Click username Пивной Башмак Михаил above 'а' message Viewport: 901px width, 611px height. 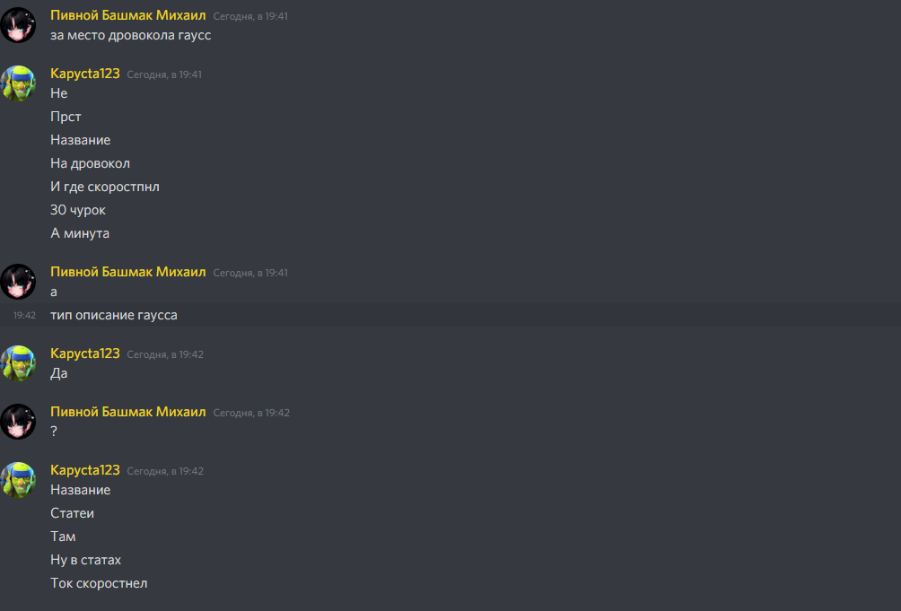128,272
